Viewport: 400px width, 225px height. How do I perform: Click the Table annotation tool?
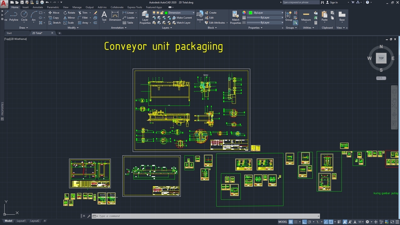[128, 23]
